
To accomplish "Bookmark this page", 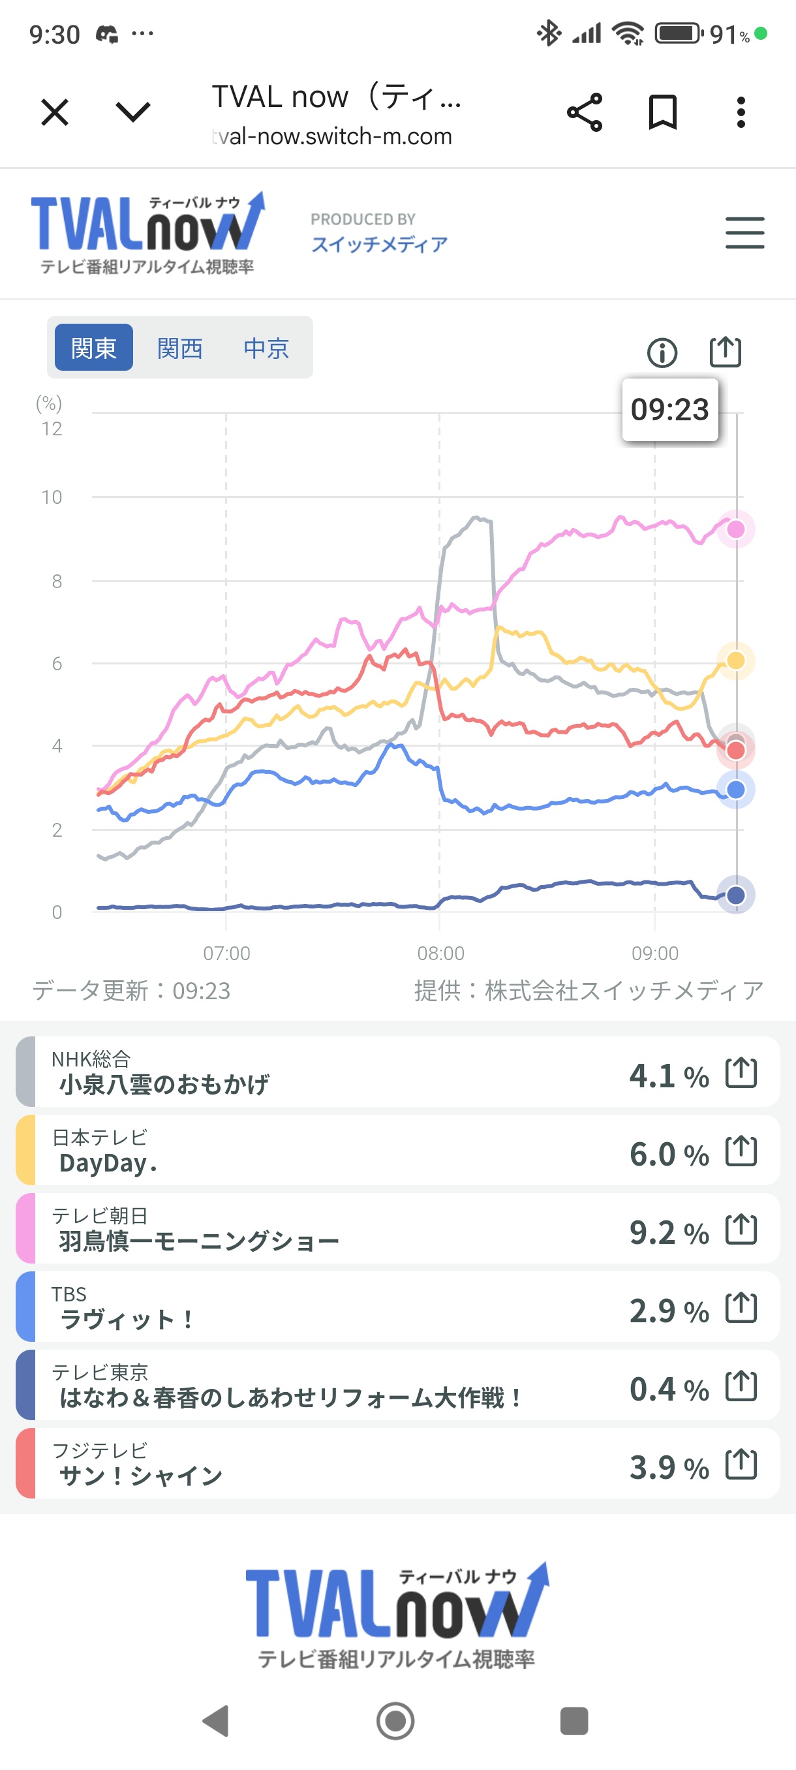I will [663, 113].
